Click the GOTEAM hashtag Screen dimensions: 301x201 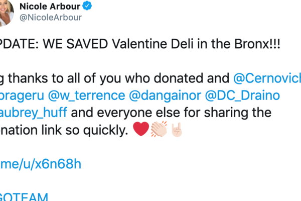(25, 197)
